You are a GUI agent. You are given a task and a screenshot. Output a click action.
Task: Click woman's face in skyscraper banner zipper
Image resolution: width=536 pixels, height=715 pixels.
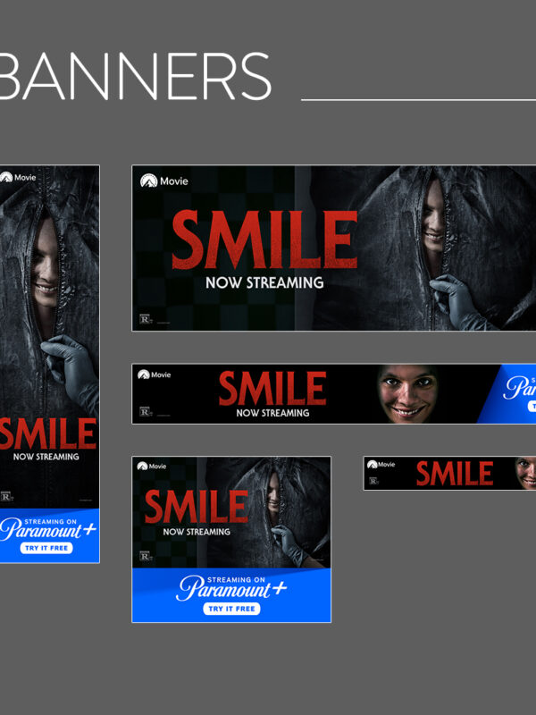[x=46, y=262]
